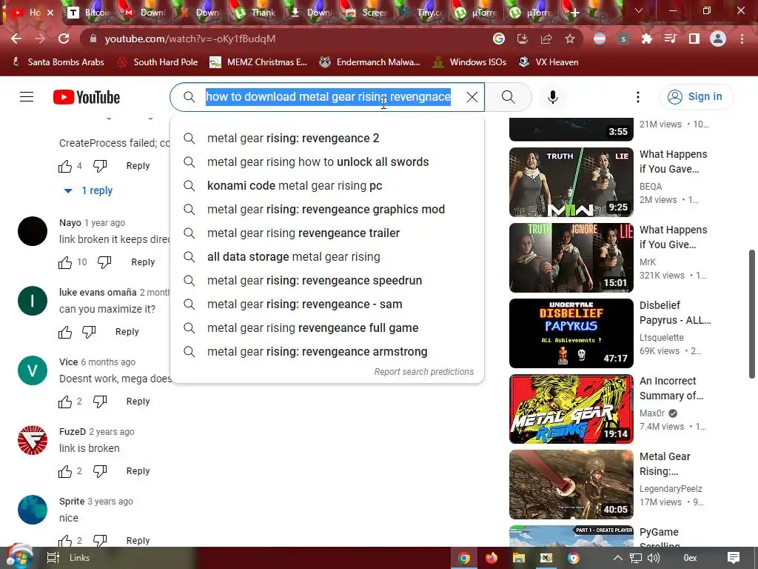The width and height of the screenshot is (758, 569).
Task: Open the YouTube settings three-dot menu
Action: 637,97
